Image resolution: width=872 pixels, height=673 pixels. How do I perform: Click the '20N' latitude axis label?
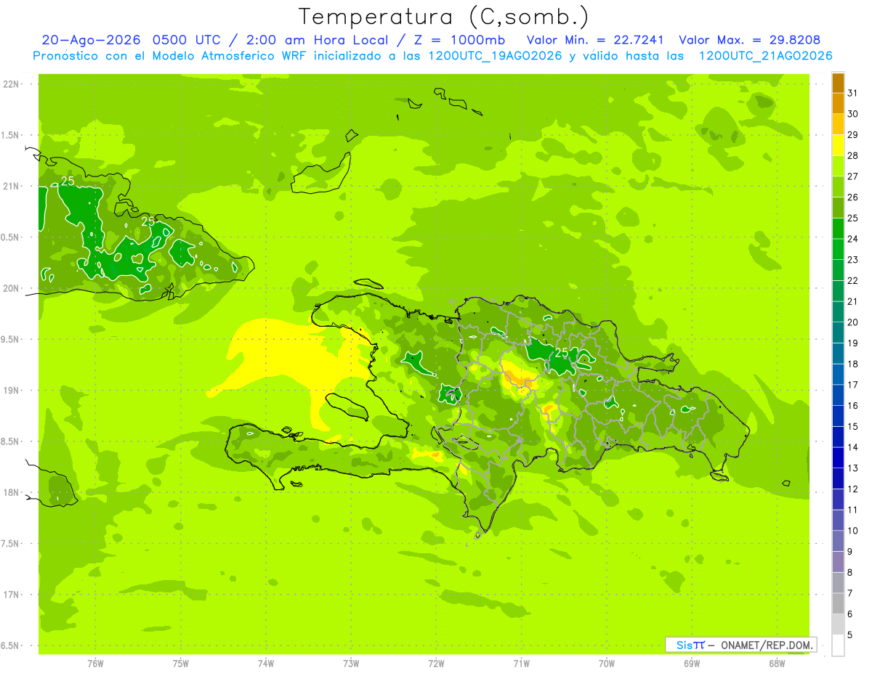tap(11, 288)
